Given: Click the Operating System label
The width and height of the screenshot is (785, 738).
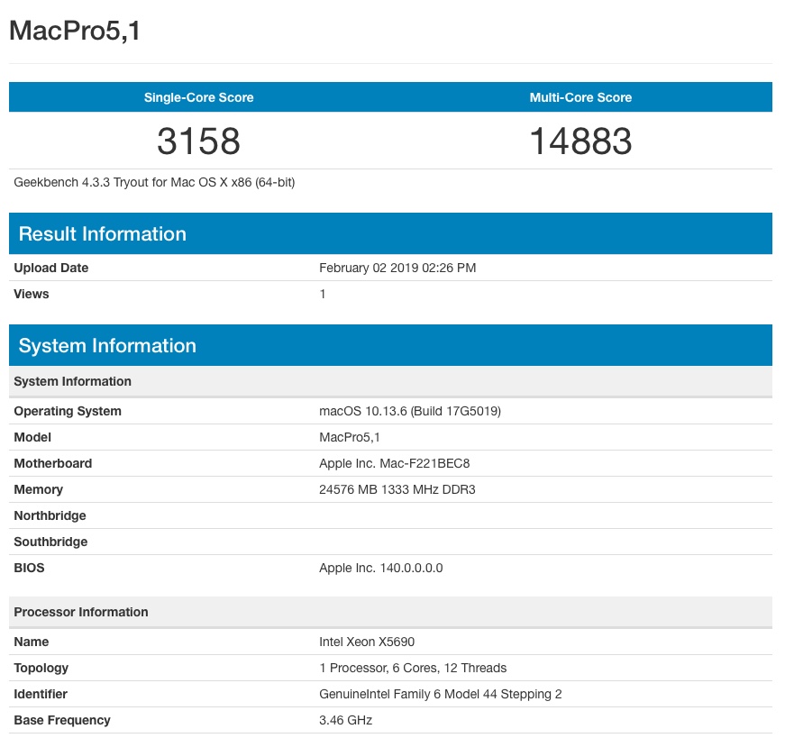Looking at the screenshot, I should point(68,411).
